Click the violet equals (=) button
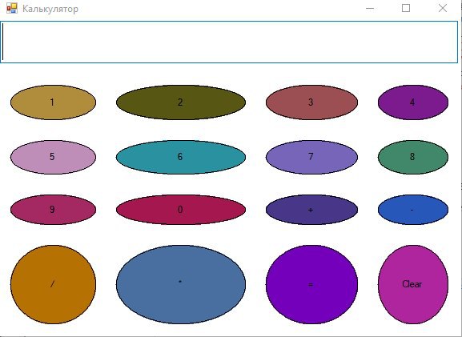This screenshot has width=462, height=337. tap(311, 284)
